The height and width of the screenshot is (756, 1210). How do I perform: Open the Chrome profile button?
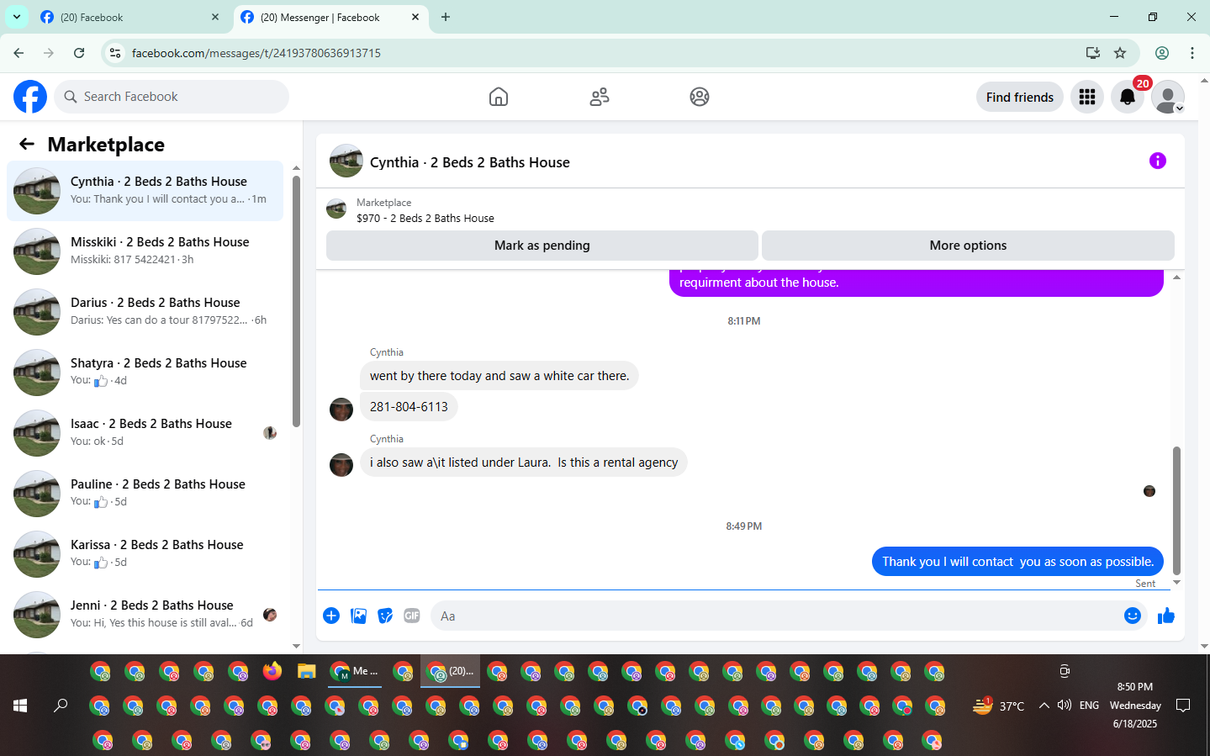pyautogui.click(x=1162, y=53)
